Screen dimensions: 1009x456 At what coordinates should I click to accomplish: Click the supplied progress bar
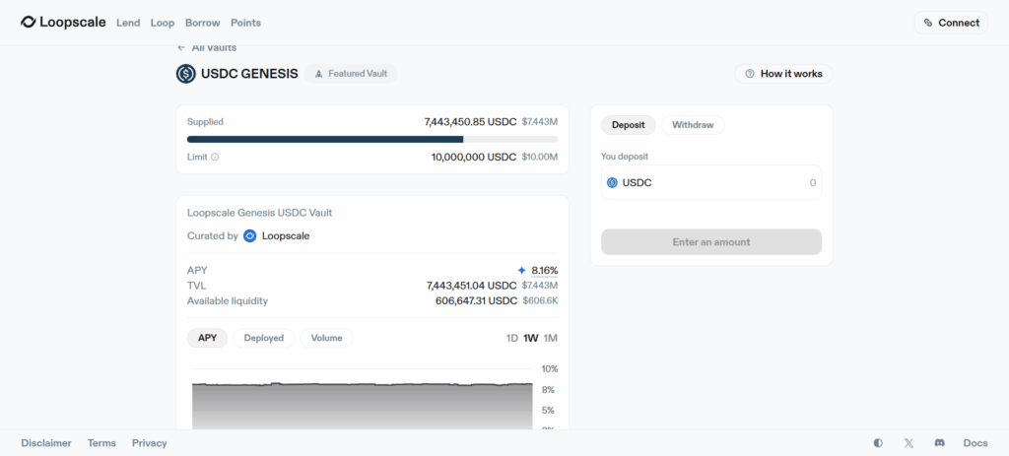point(372,139)
